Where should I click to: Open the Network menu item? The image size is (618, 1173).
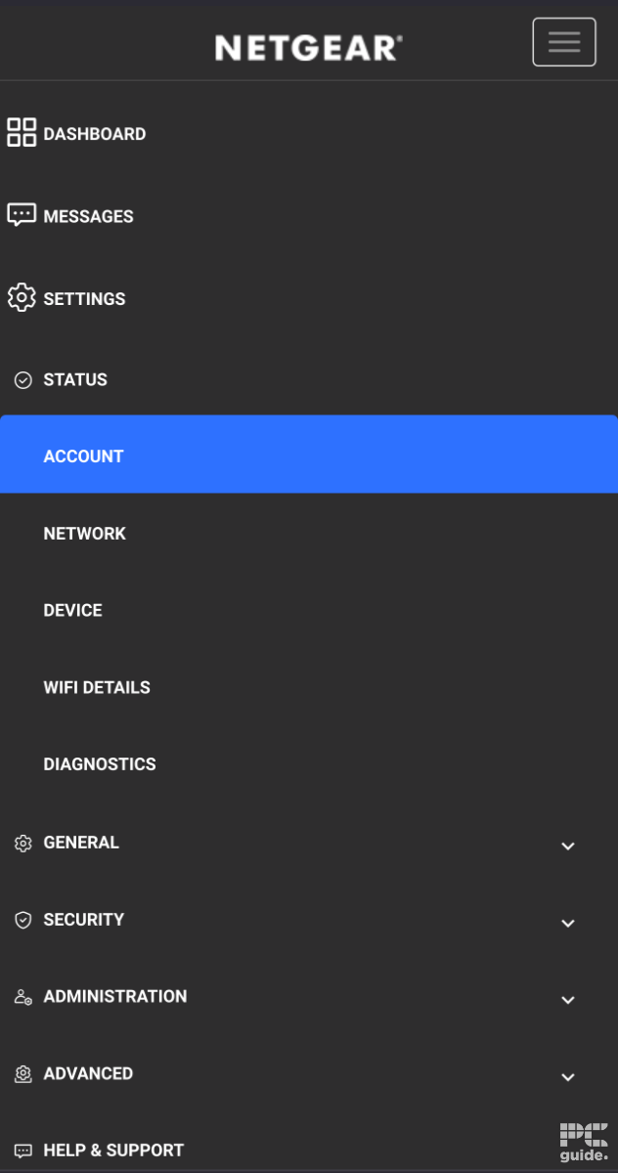click(x=85, y=533)
